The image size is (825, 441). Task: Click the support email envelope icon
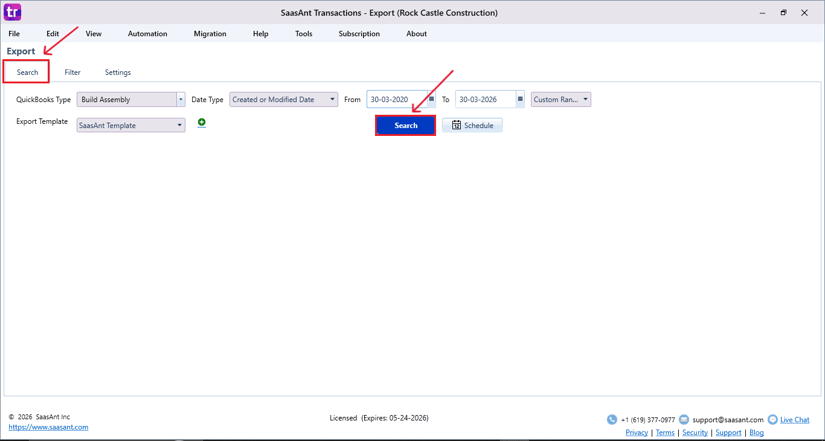(x=684, y=420)
